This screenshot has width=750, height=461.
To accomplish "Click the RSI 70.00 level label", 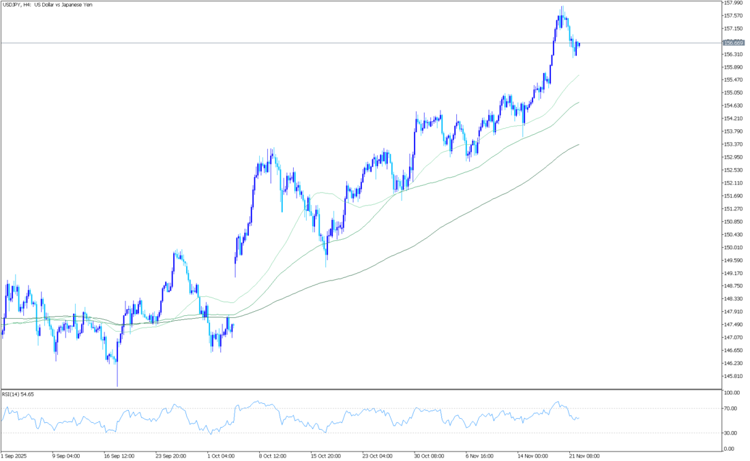I will (732, 409).
